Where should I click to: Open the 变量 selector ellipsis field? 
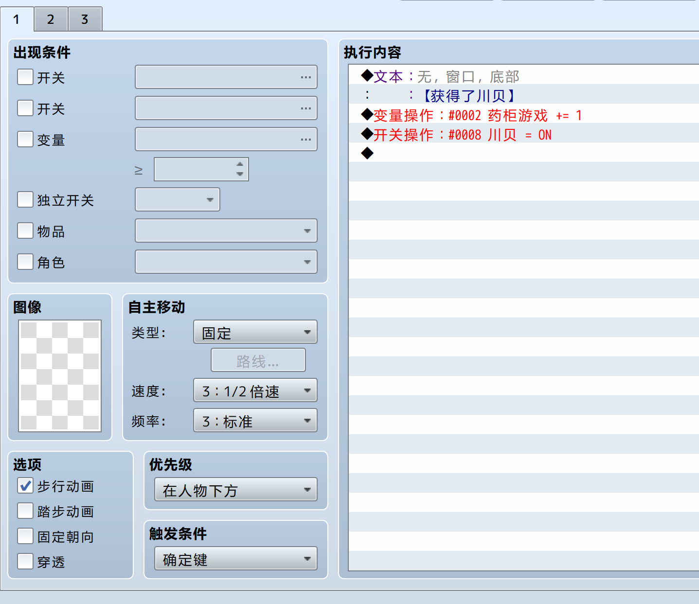(x=226, y=139)
